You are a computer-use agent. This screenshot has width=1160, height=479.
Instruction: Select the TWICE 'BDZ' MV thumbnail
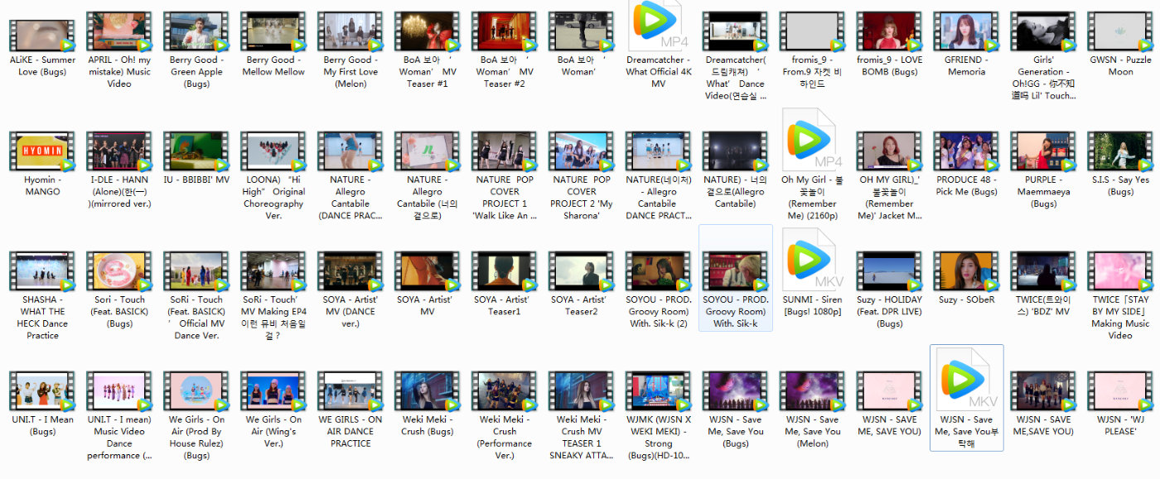(x=1044, y=271)
